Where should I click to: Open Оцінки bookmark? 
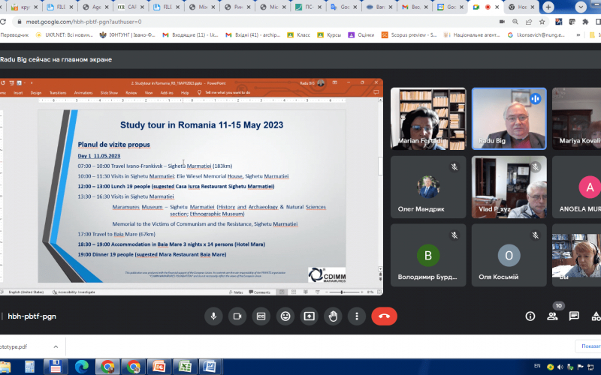point(361,34)
